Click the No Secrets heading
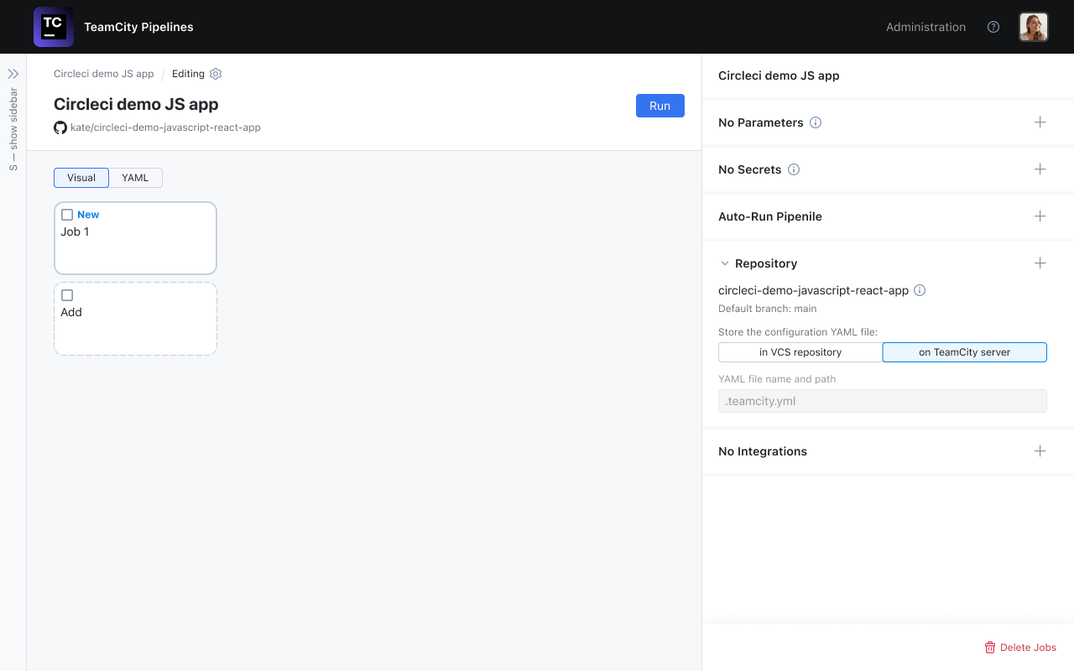1074x671 pixels. click(x=750, y=169)
